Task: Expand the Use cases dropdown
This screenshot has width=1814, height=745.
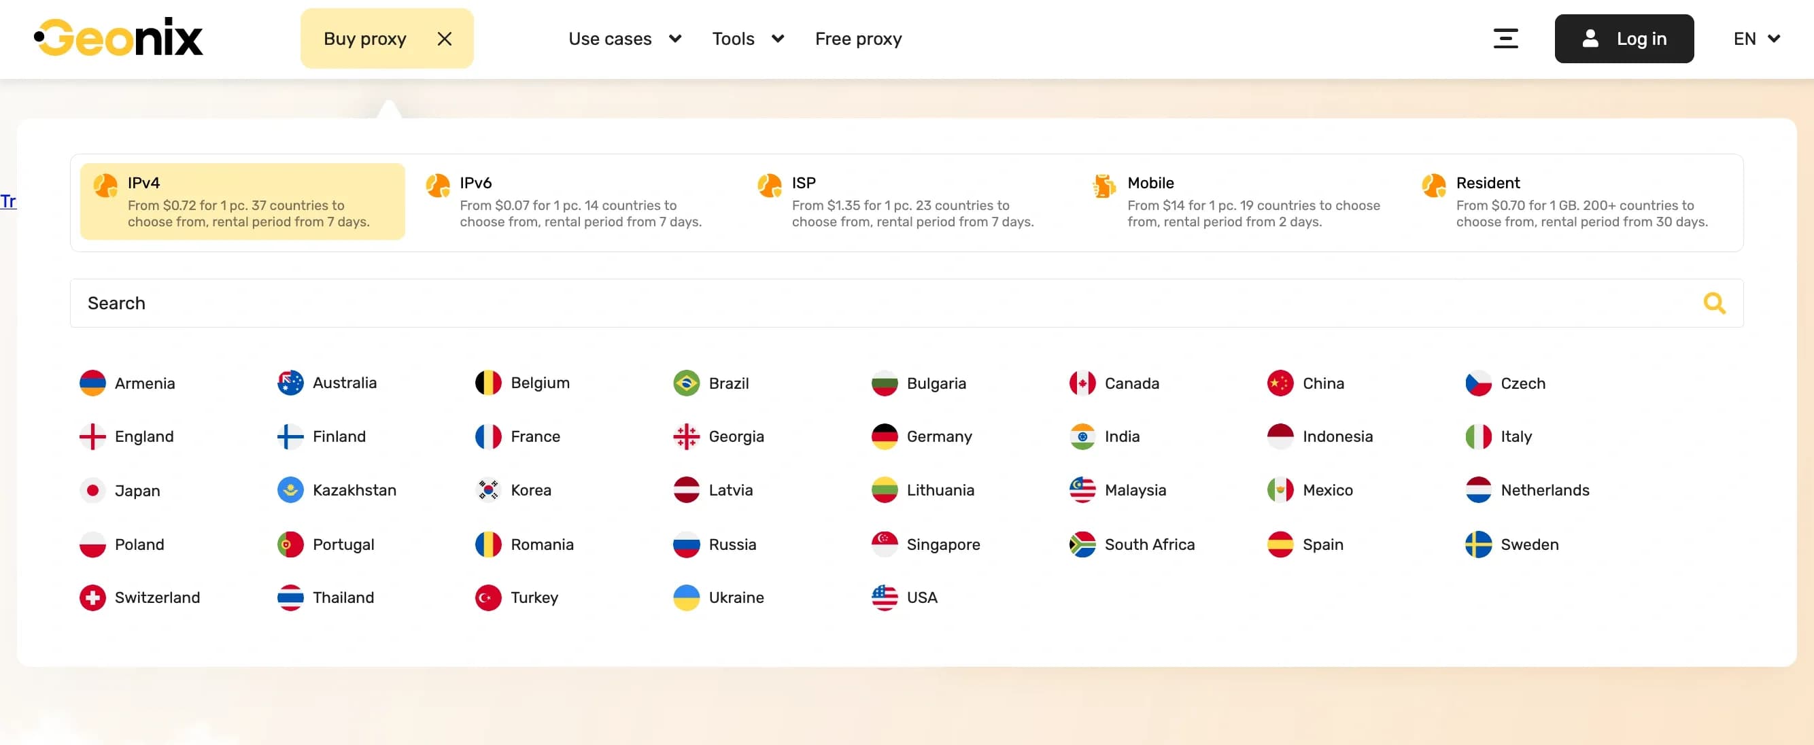Action: (624, 39)
